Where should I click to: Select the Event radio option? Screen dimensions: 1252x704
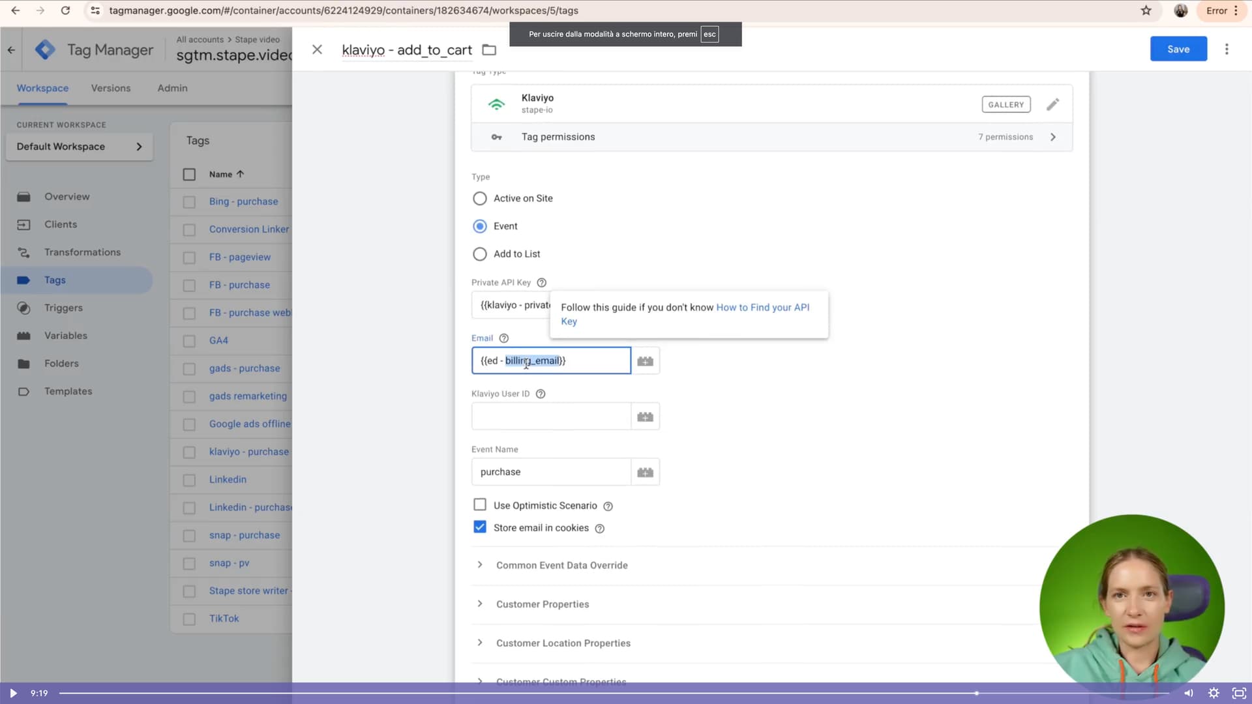480,226
